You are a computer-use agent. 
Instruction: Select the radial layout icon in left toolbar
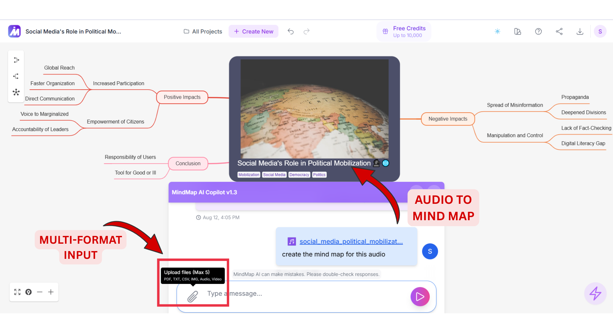(16, 92)
